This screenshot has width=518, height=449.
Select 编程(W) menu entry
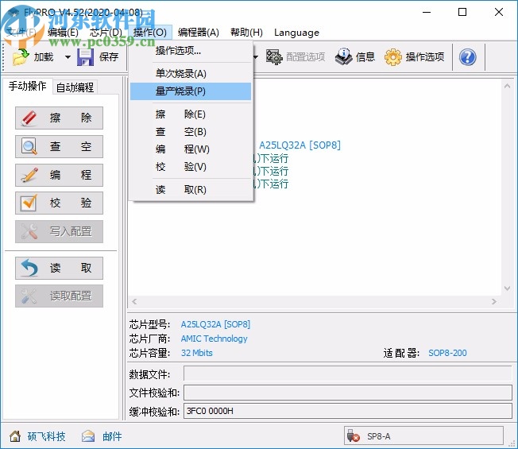click(x=191, y=149)
